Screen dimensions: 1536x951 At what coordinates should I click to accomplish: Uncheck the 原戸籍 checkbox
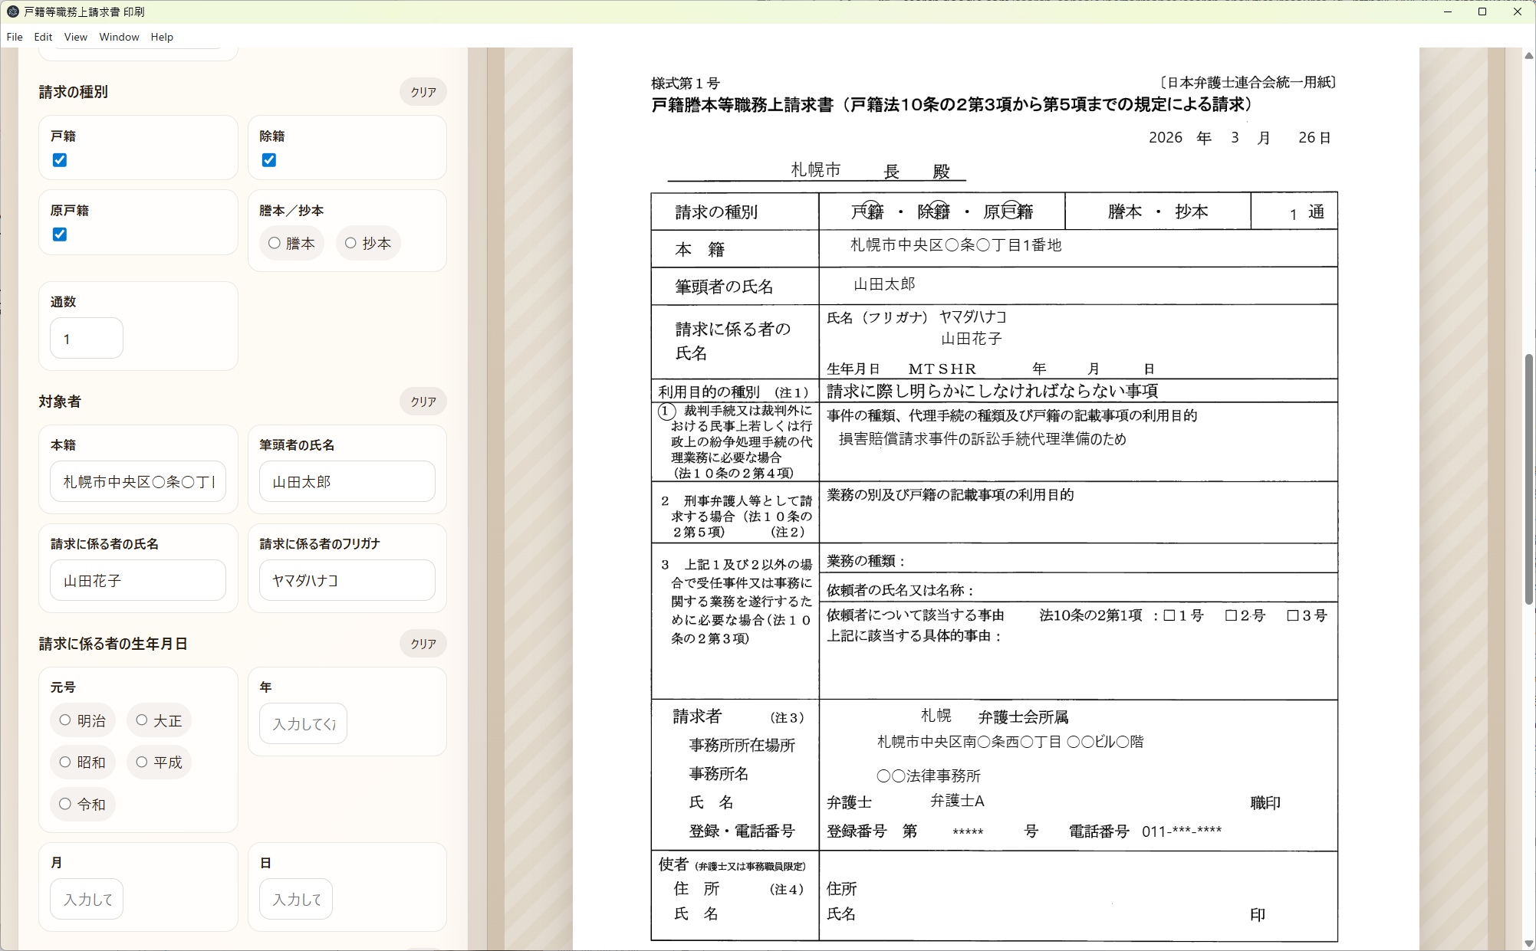click(60, 234)
